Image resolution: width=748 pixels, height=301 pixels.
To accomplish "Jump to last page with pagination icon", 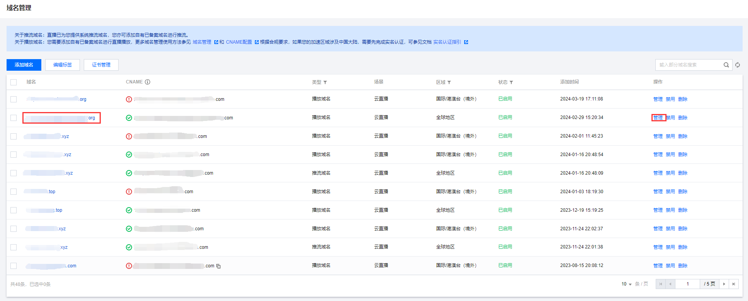I will [734, 284].
